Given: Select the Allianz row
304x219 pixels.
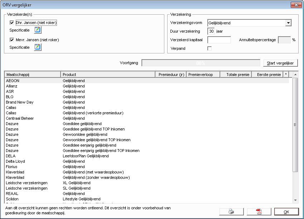Looking at the screenshot, I should click(x=147, y=86).
